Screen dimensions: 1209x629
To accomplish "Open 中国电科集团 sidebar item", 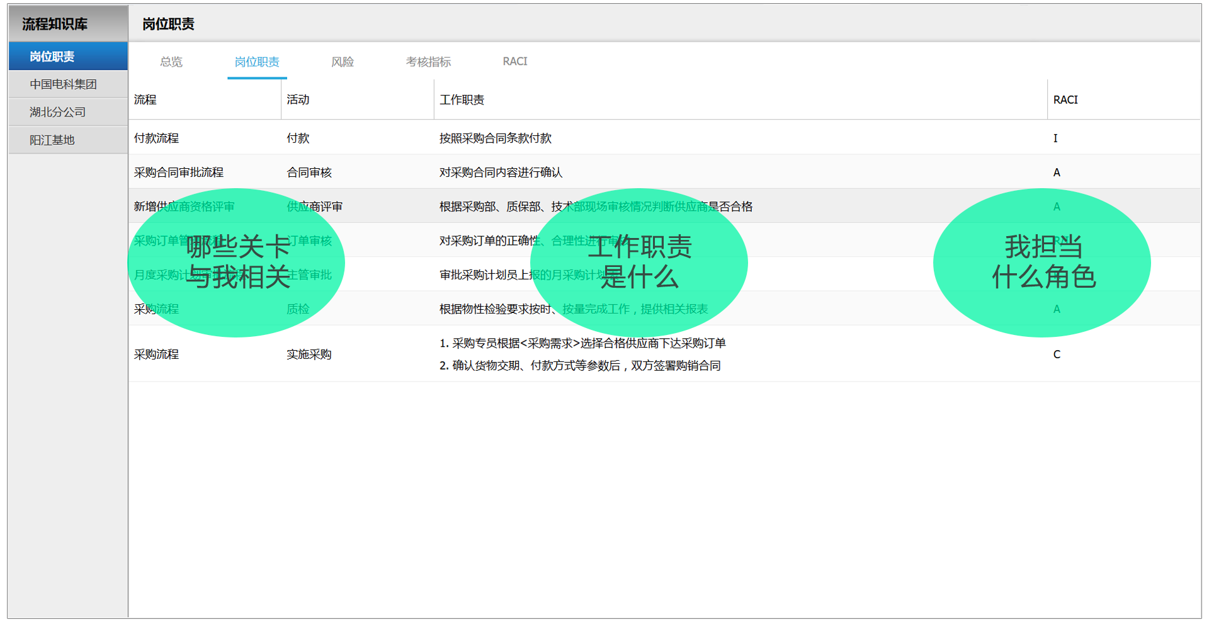I will click(x=68, y=84).
